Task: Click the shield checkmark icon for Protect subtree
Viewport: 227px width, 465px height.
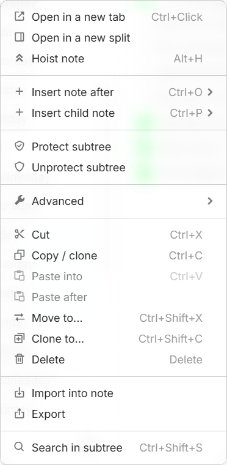Action: click(20, 146)
